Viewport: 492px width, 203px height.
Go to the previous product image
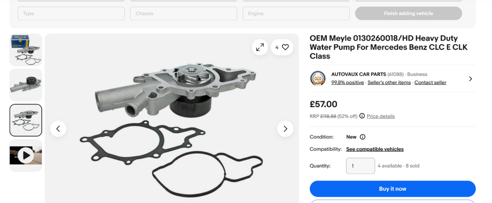tap(58, 129)
